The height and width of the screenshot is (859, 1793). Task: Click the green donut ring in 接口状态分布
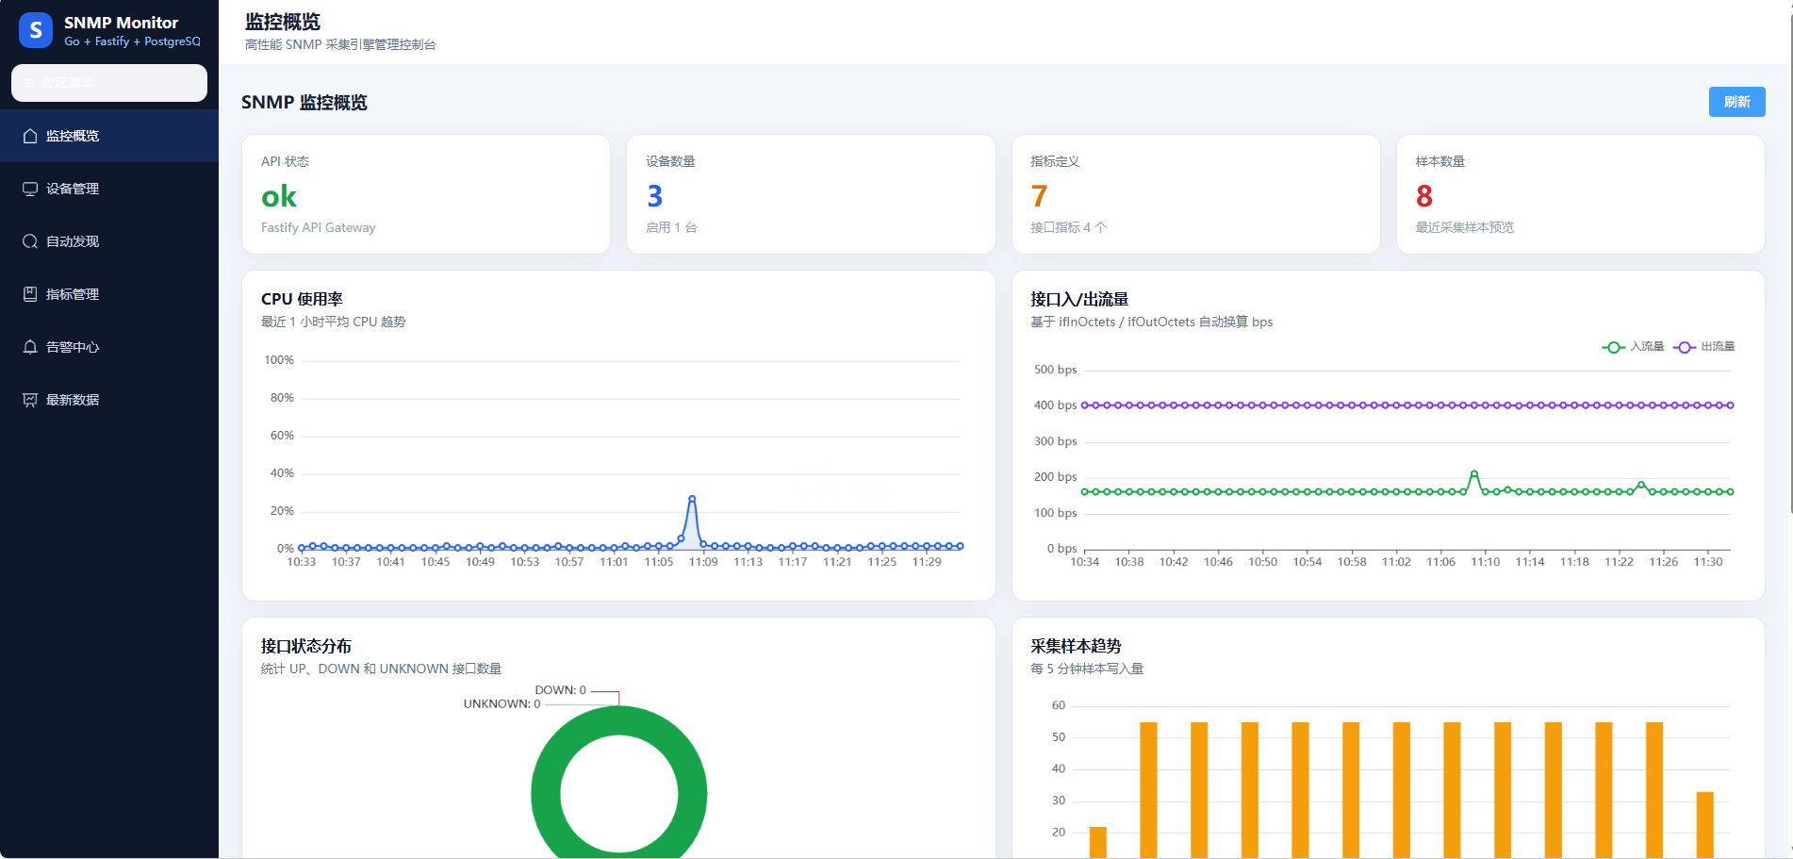[545, 794]
